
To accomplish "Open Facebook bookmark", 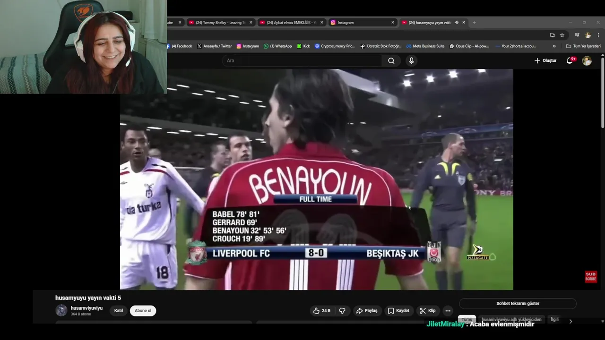I will [179, 46].
